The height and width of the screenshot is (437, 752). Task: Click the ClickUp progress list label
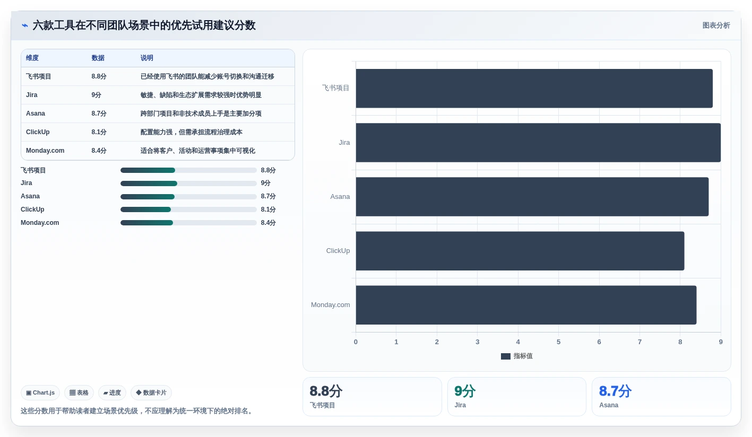(32, 209)
